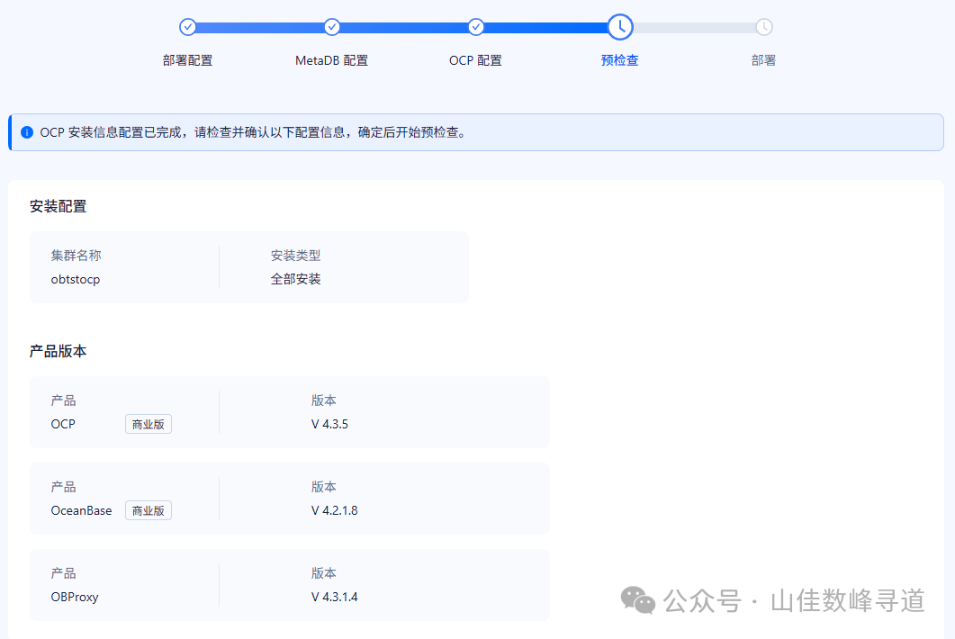
Task: Select the 预检查 step label
Action: coord(620,60)
